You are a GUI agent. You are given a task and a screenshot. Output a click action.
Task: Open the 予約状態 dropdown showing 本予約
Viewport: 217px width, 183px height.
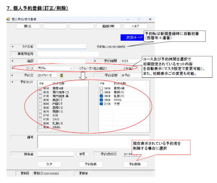[131, 76]
